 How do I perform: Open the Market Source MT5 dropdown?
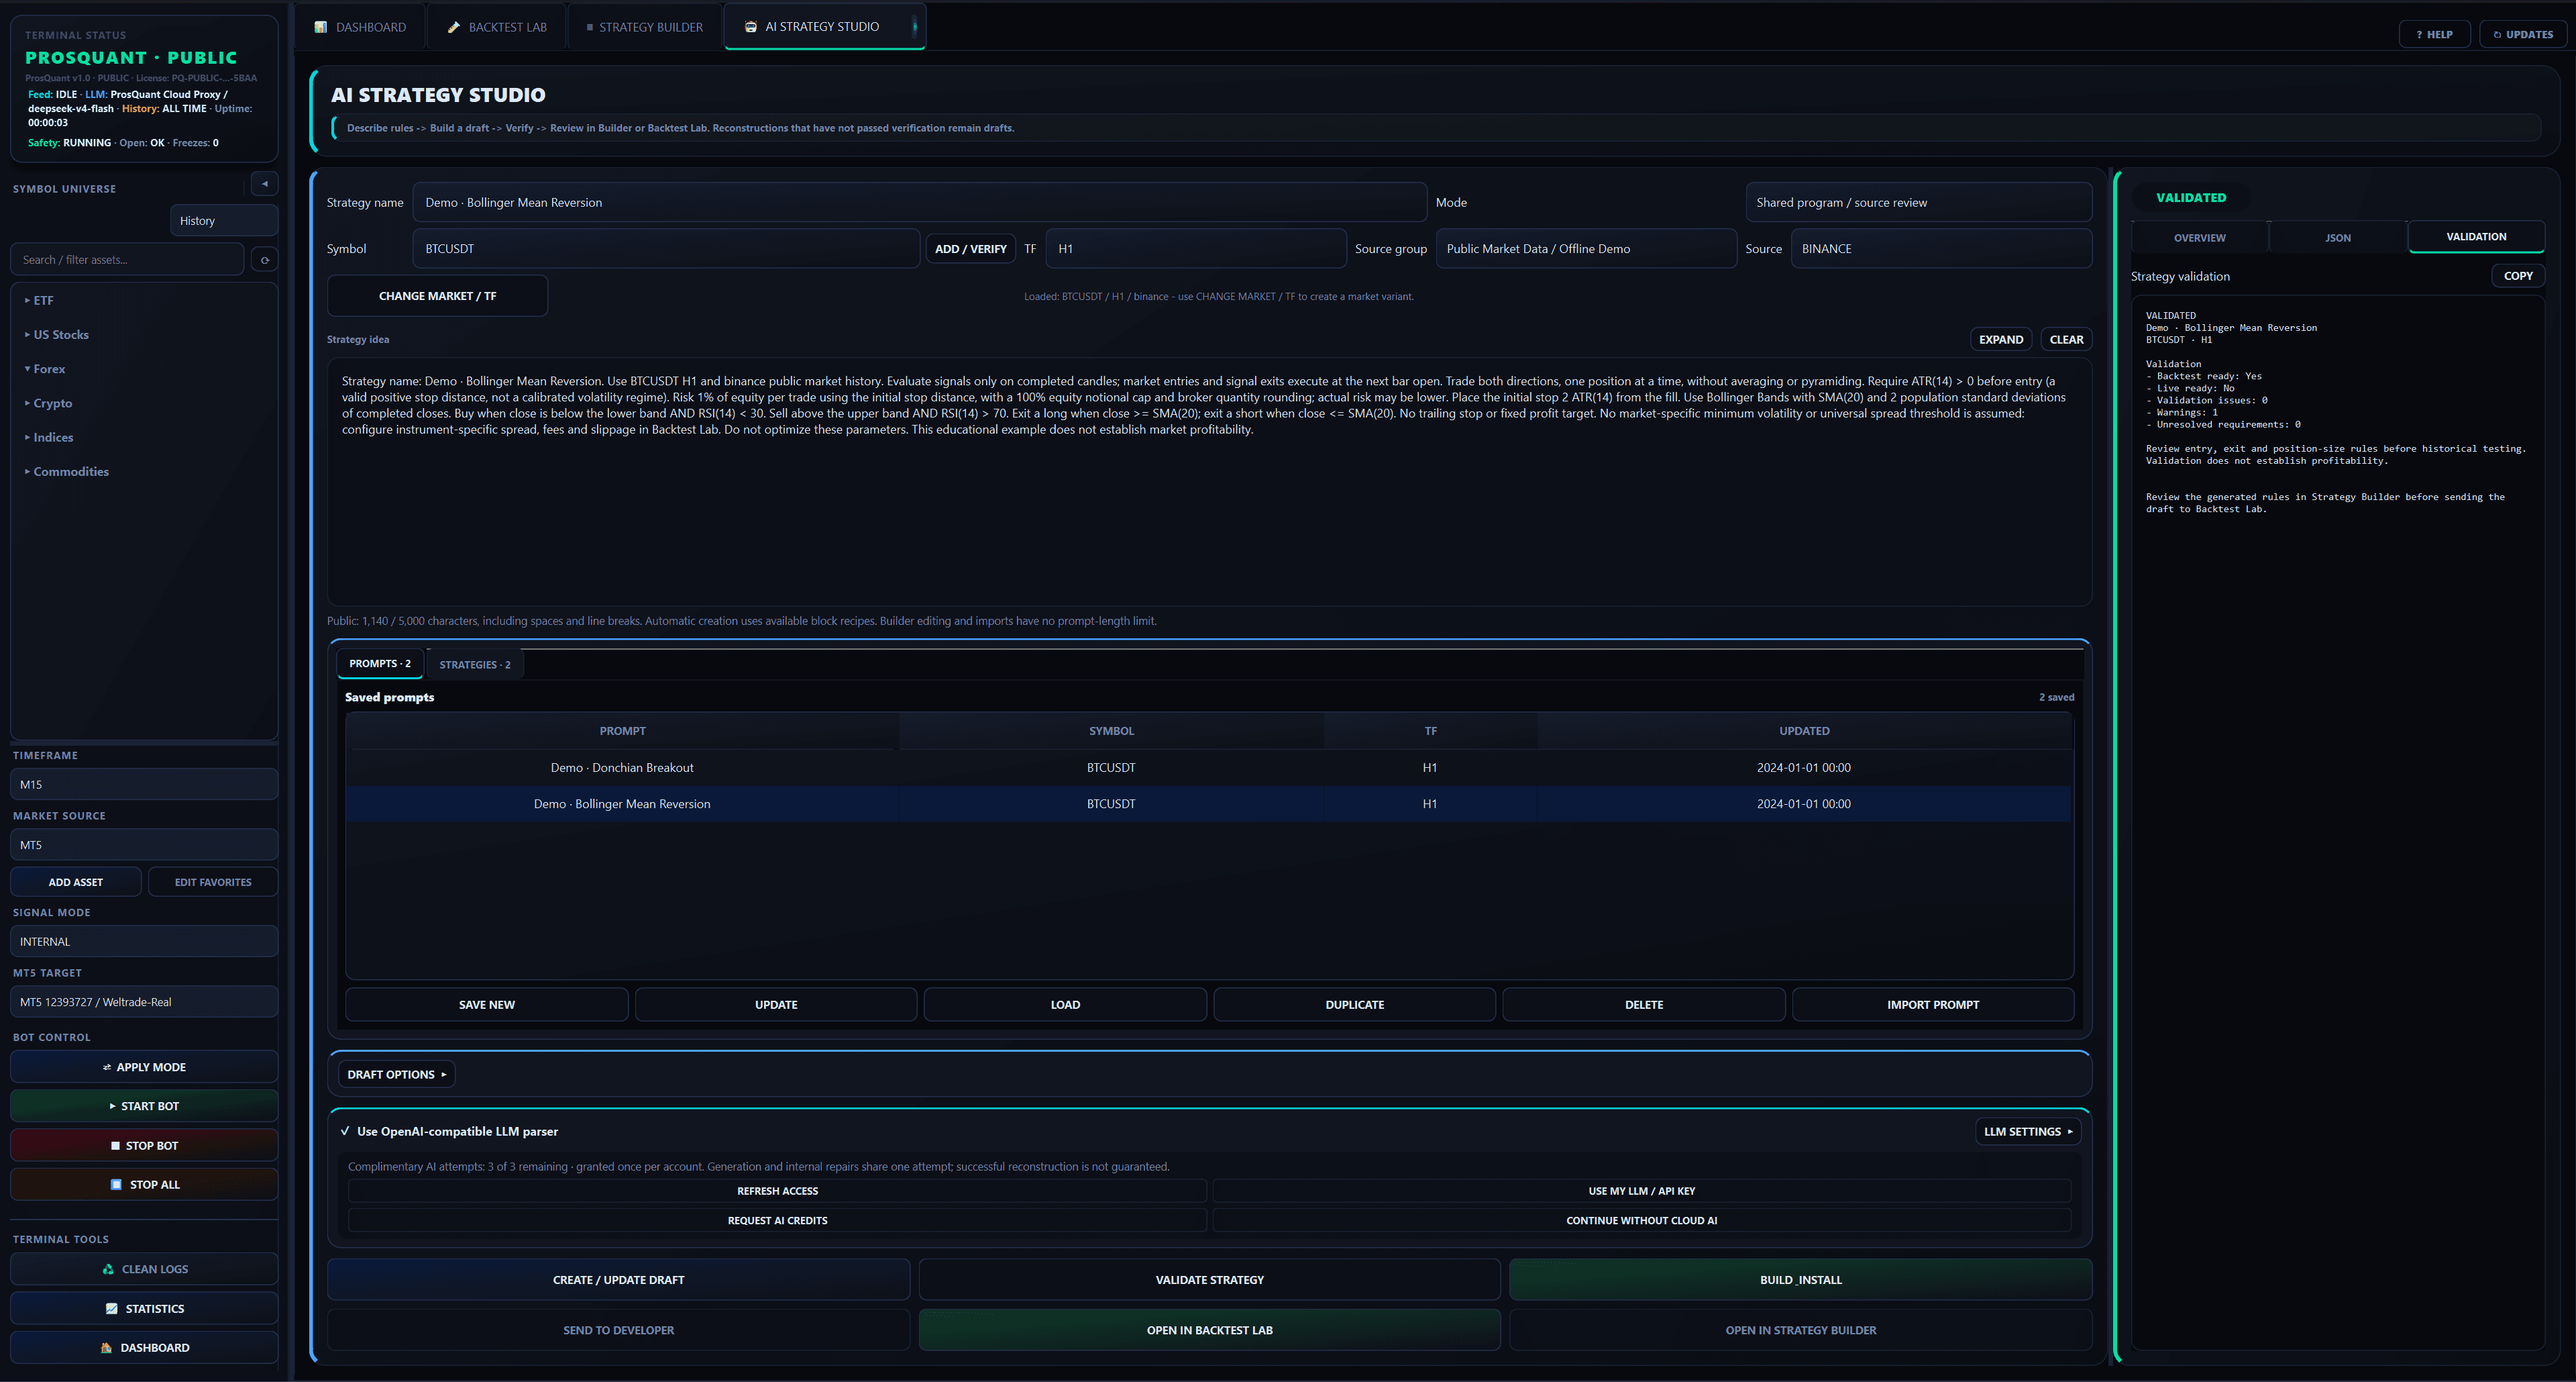144,844
